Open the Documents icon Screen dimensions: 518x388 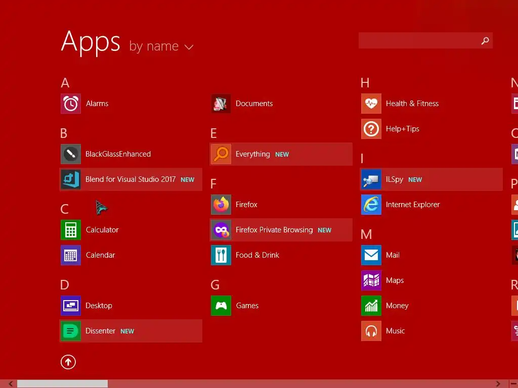[221, 104]
